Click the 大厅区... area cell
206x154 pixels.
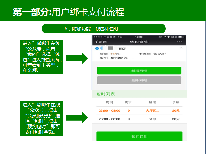pos(152,111)
